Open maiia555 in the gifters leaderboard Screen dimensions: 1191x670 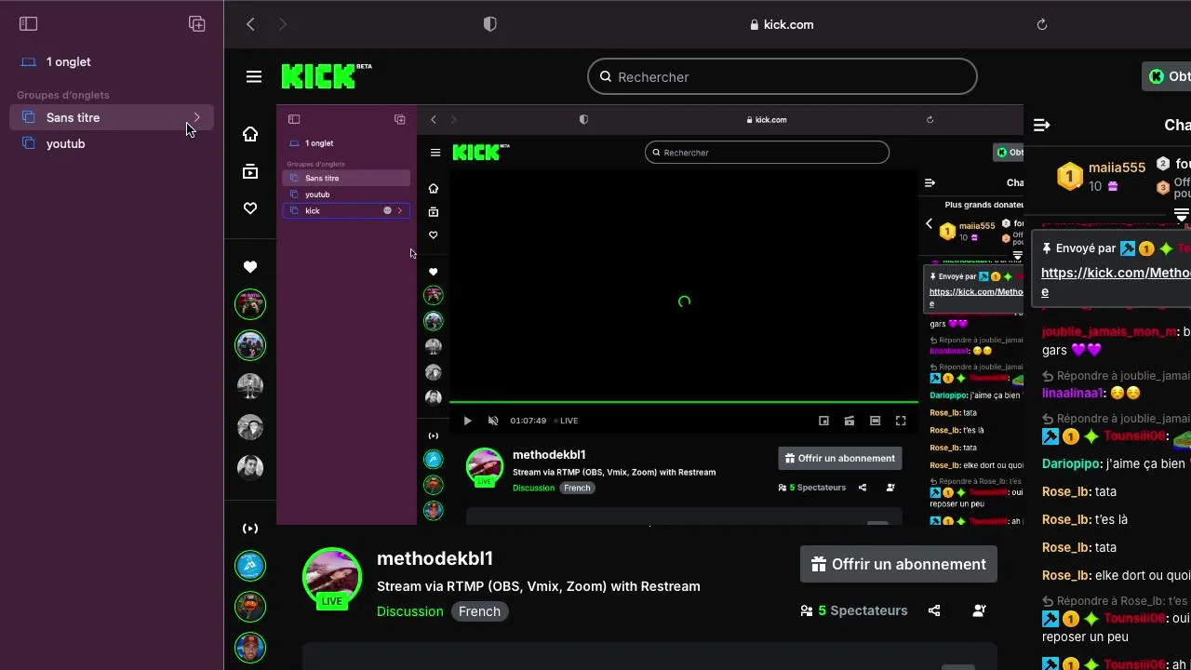click(1117, 167)
